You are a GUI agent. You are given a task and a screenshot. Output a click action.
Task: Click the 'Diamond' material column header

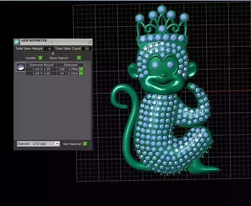pos(70,65)
